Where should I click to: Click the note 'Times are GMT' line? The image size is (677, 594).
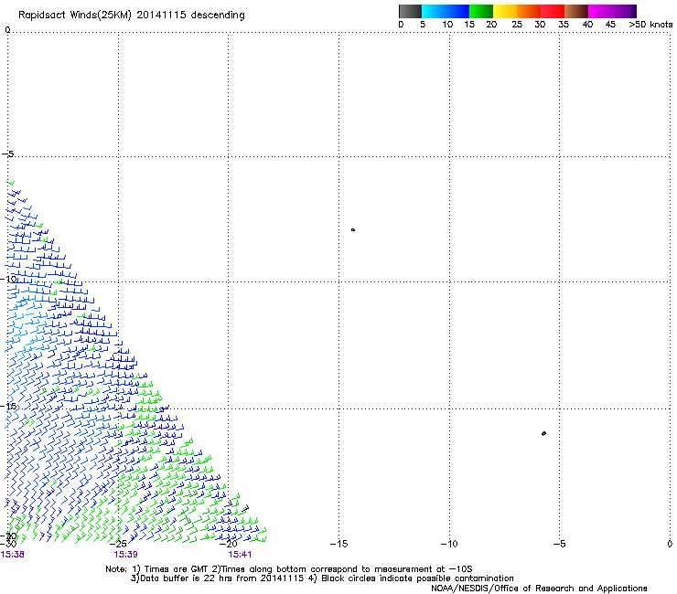pyautogui.click(x=289, y=569)
